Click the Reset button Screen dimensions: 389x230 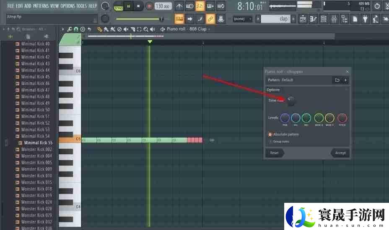[x=275, y=153]
